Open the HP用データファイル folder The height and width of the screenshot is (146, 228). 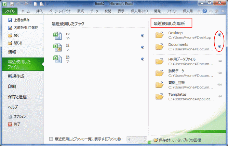(184, 62)
